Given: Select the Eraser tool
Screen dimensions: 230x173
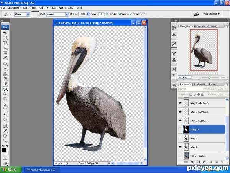Looking at the screenshot, I should [5, 84].
